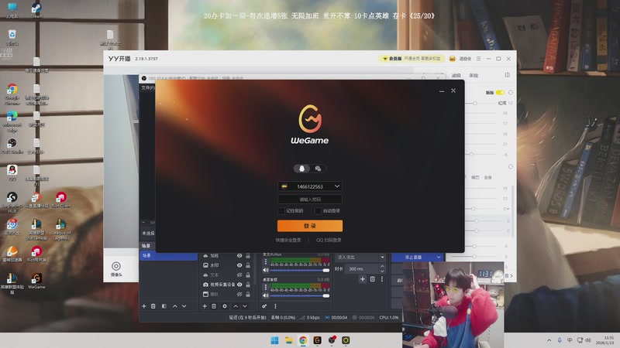620x348 pixels.
Task: Select the 场景 scene in OBS scenes list
Action: click(169, 256)
